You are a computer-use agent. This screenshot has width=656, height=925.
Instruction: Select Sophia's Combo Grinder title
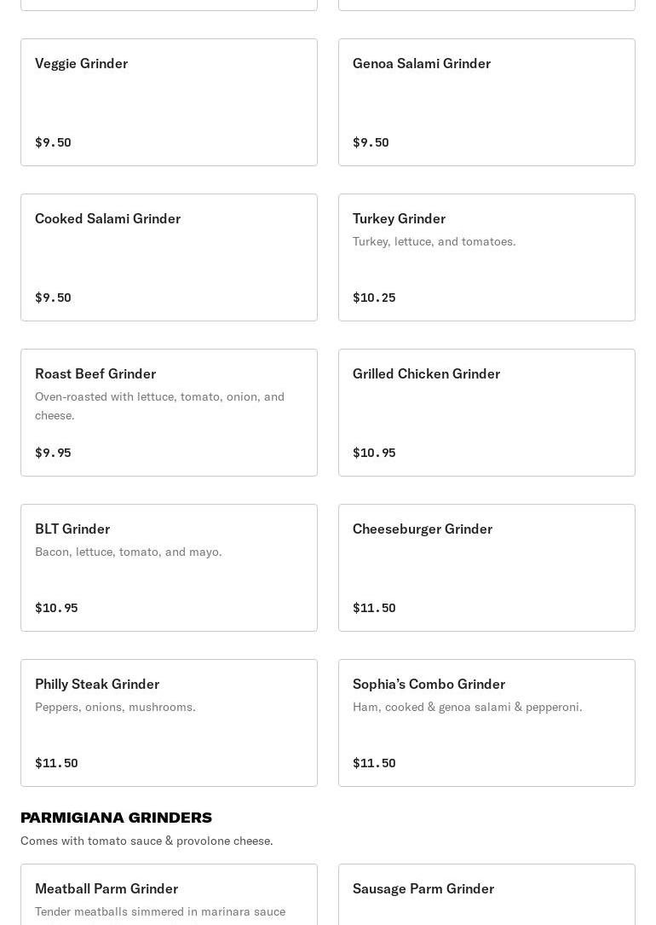pos(429,684)
